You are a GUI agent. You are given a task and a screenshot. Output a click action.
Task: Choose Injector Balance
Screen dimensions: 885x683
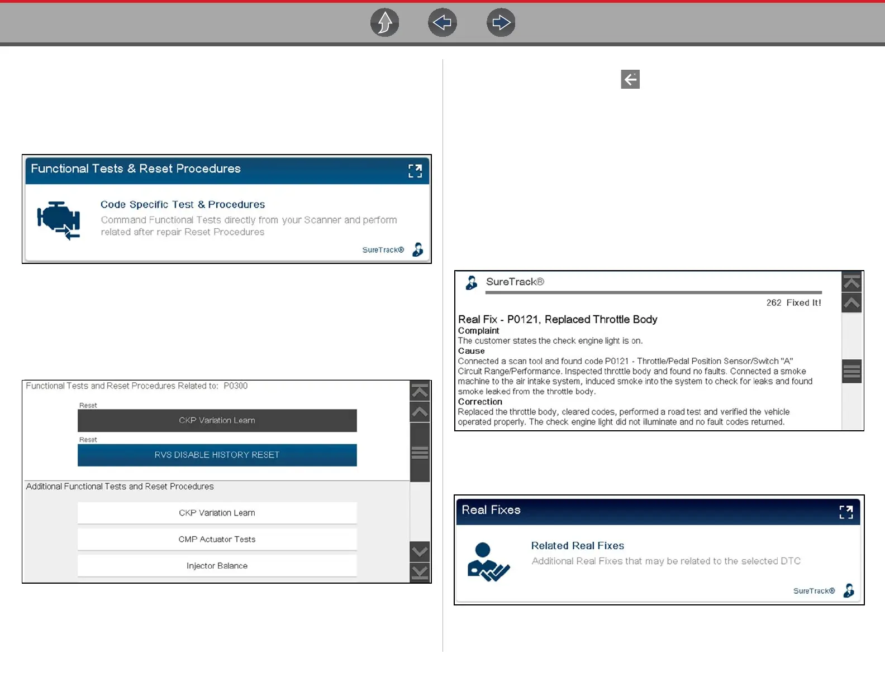coord(217,566)
